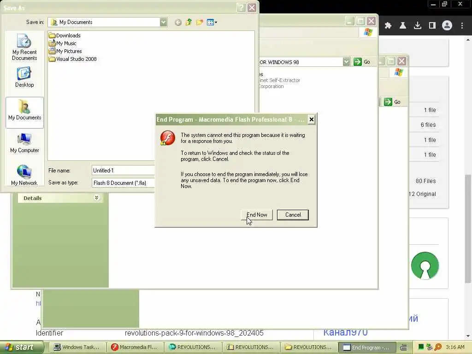Open Chrome downloads icon
Viewport: 472px width, 354px height.
[x=418, y=26]
